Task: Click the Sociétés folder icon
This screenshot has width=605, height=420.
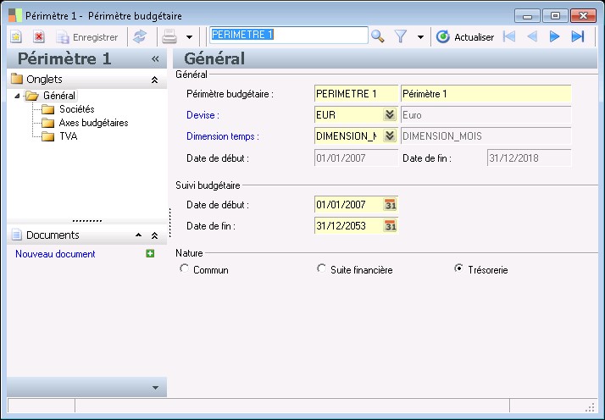Action: pyautogui.click(x=47, y=109)
